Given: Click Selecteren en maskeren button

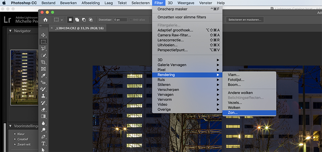Looking at the screenshot, I should click(x=245, y=20).
